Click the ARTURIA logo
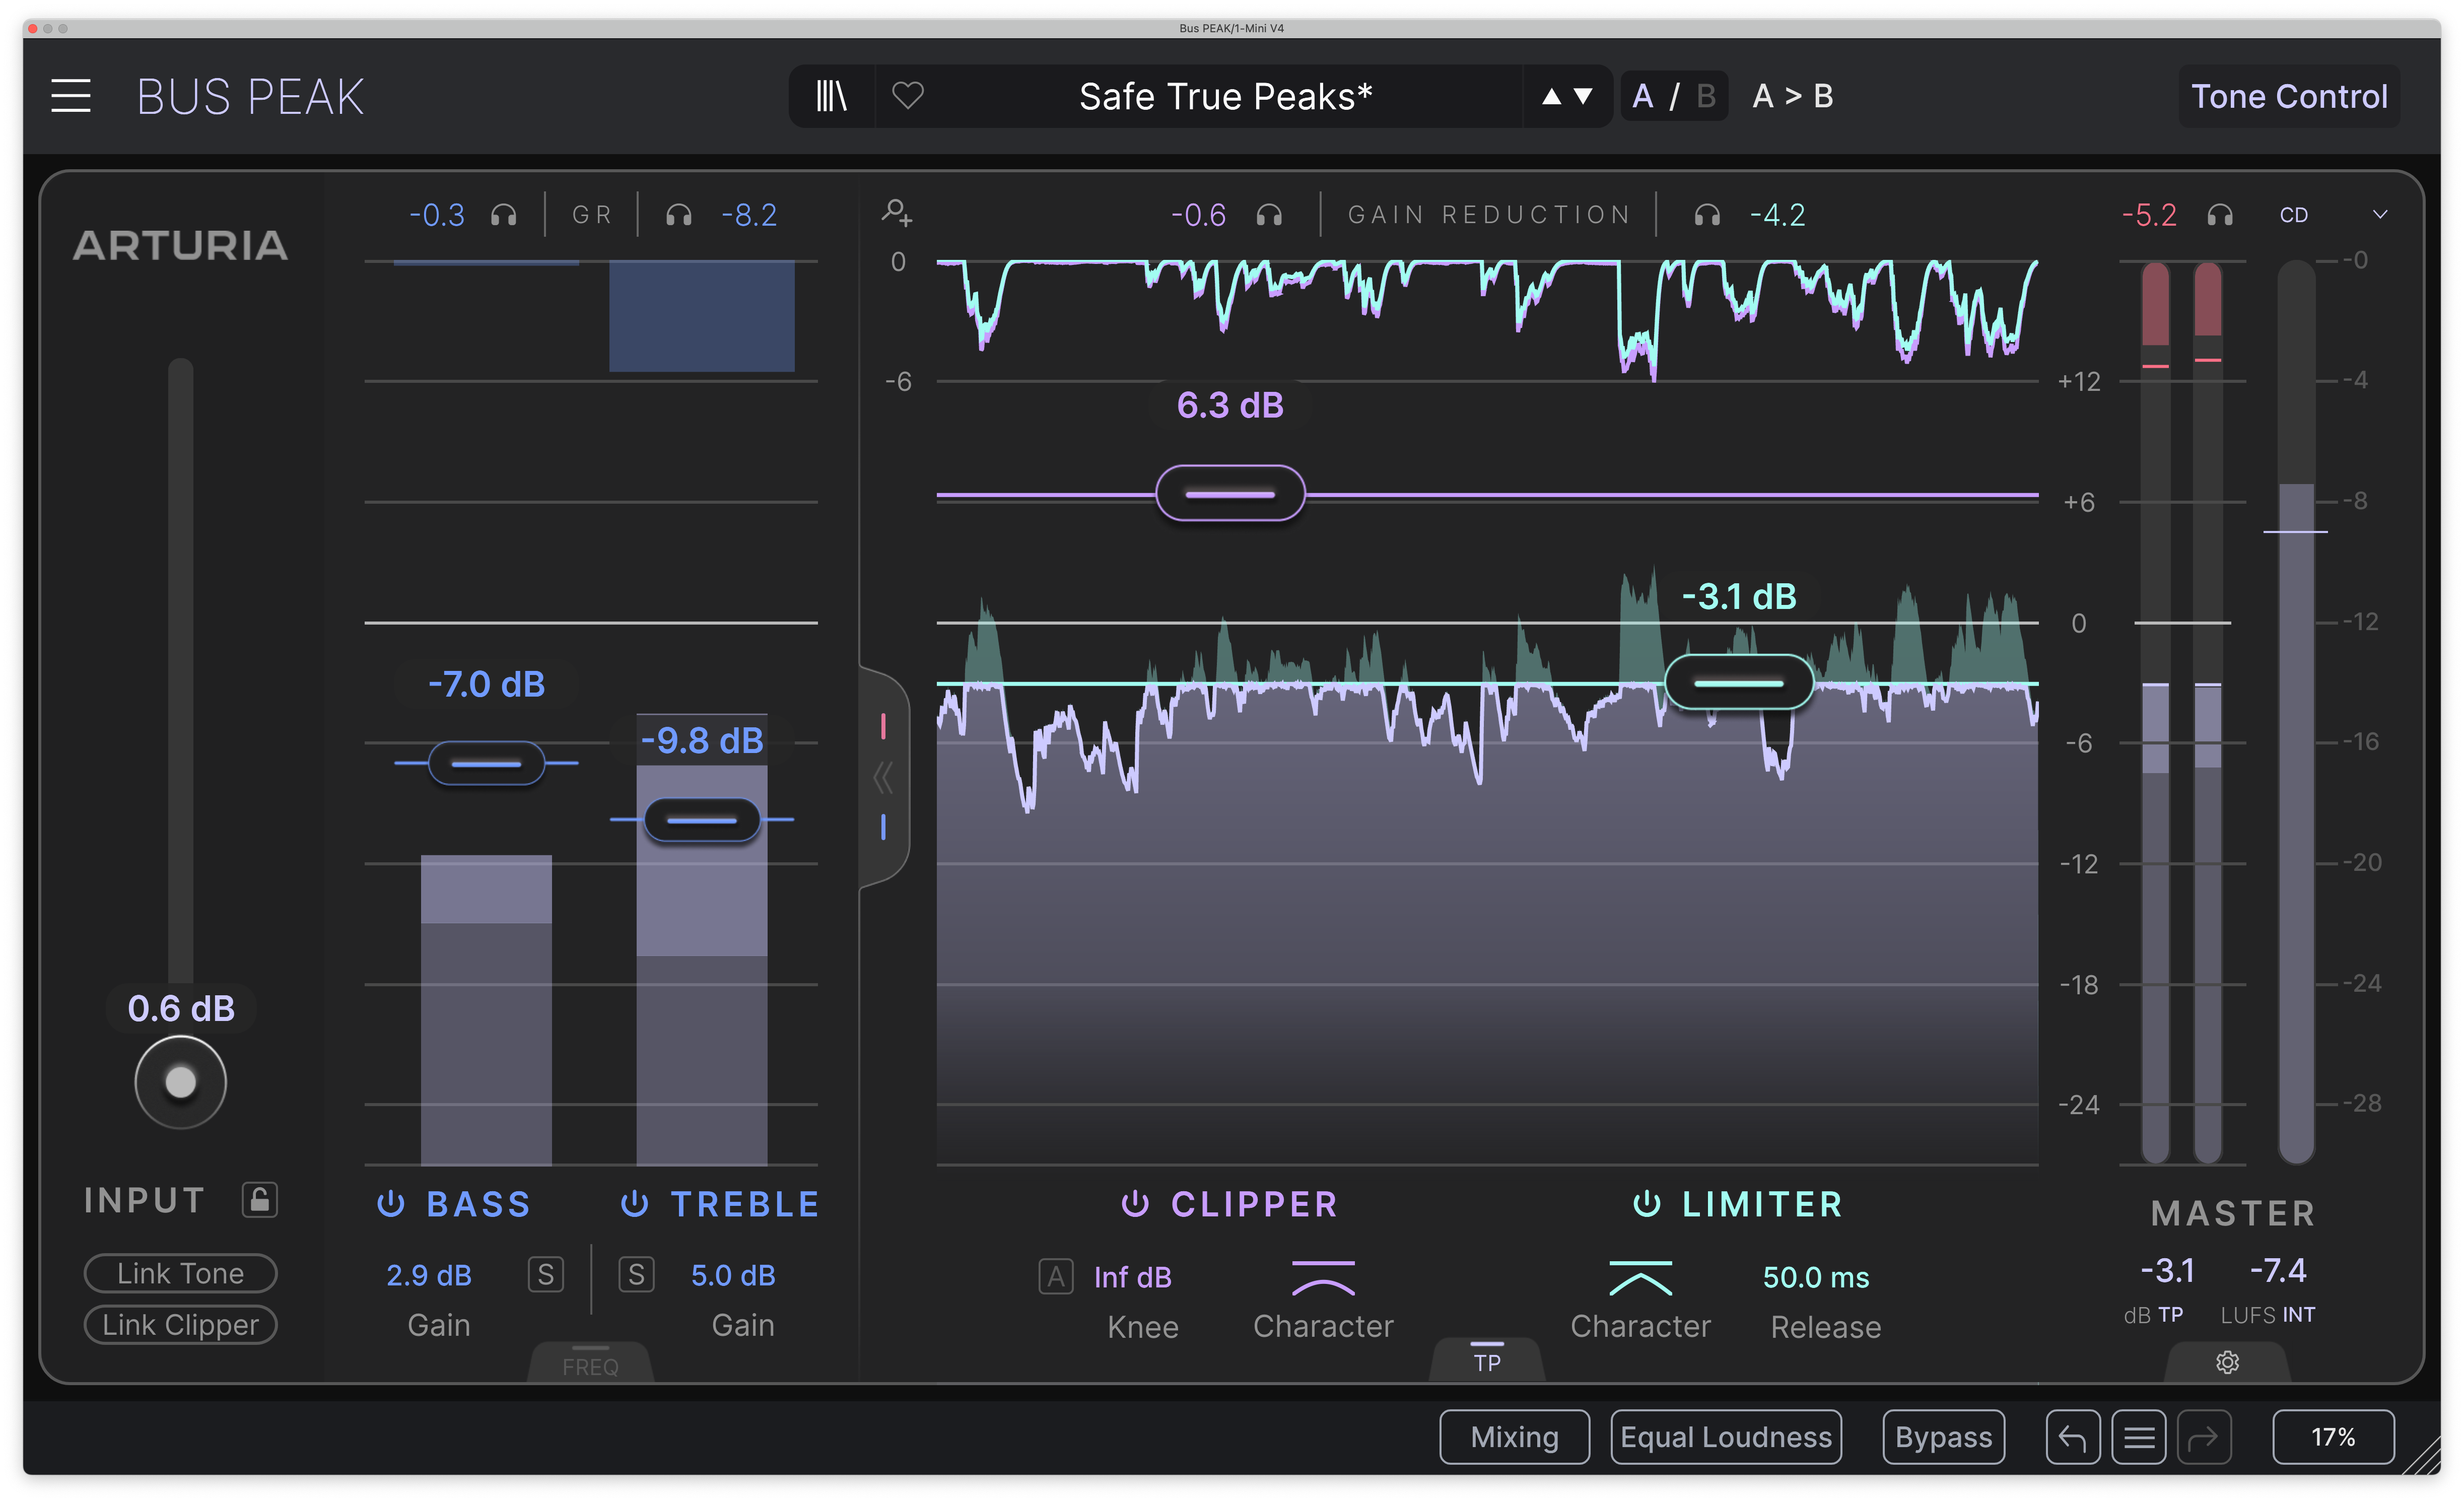The height and width of the screenshot is (1502, 2464). click(180, 245)
